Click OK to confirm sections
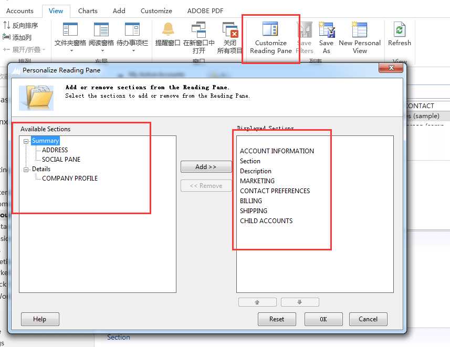 click(323, 319)
